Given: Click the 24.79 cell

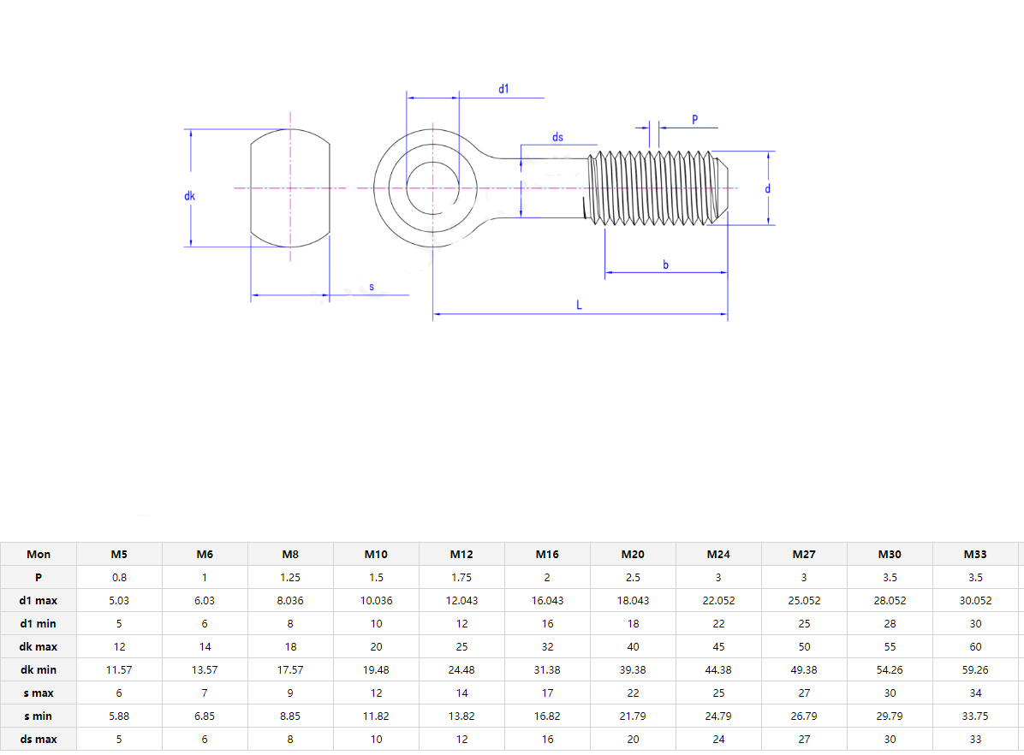Looking at the screenshot, I should tap(718, 716).
